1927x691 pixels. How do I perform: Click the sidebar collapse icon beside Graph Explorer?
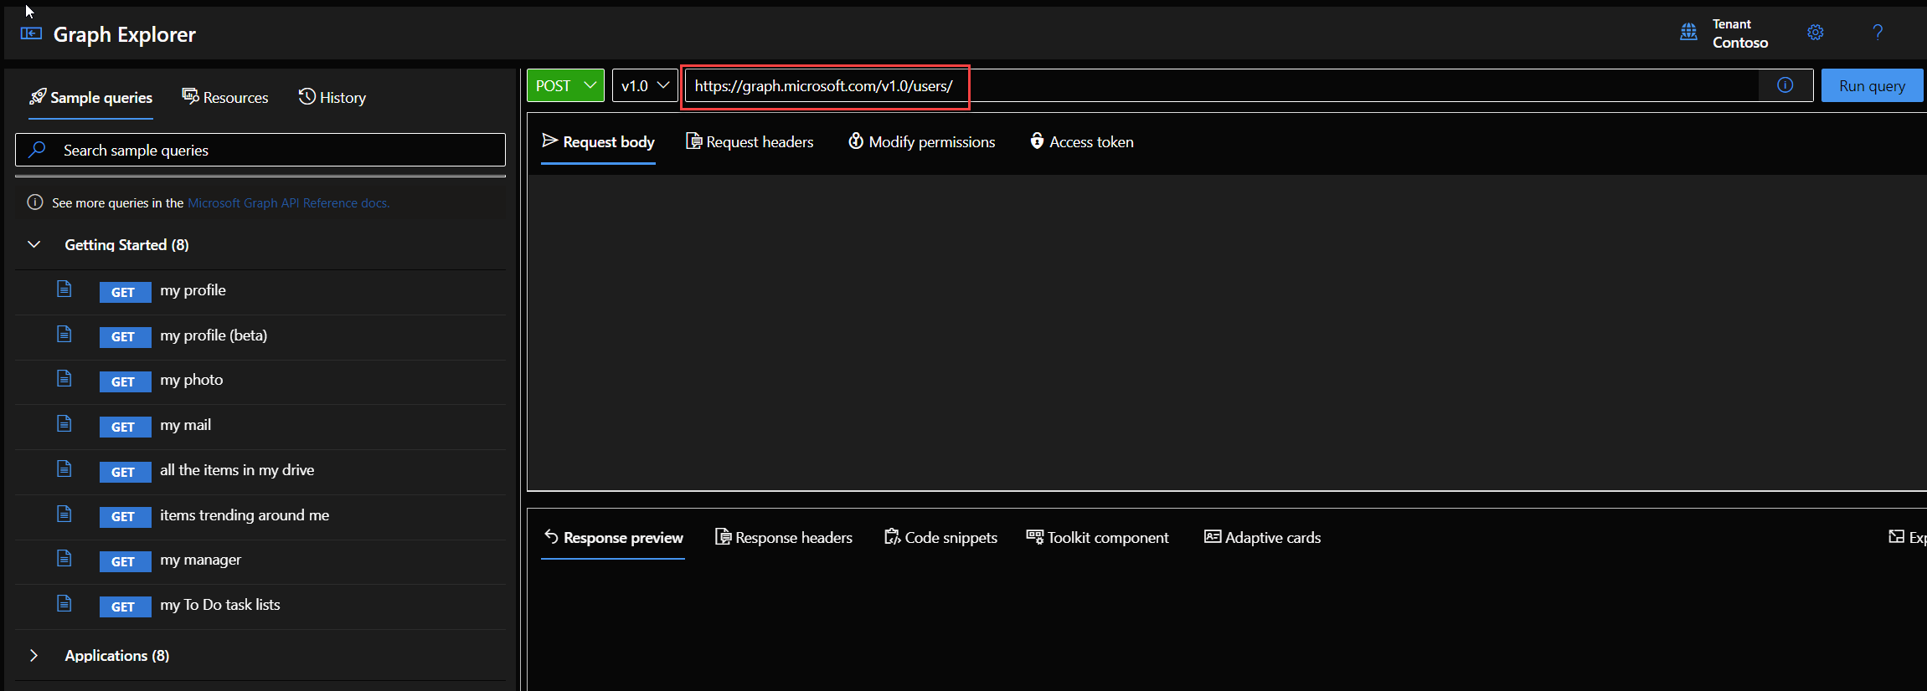point(31,33)
